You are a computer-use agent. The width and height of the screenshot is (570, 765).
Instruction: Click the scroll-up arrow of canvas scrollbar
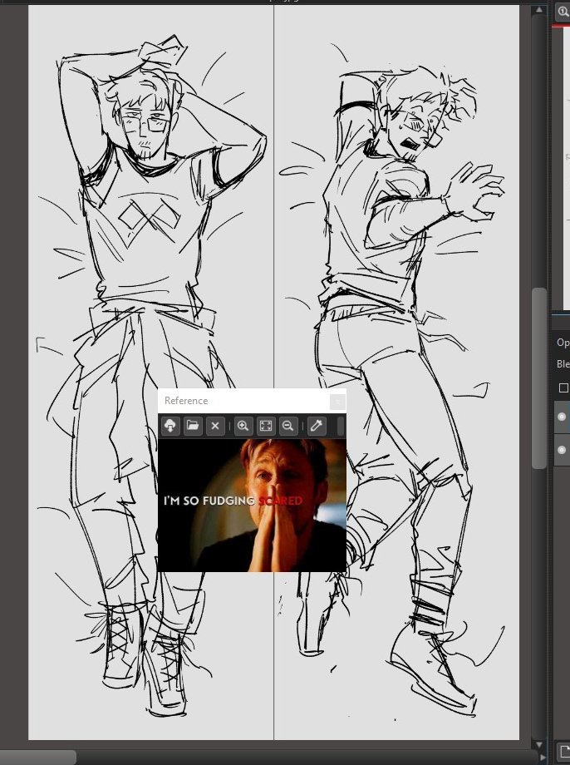[x=538, y=9]
